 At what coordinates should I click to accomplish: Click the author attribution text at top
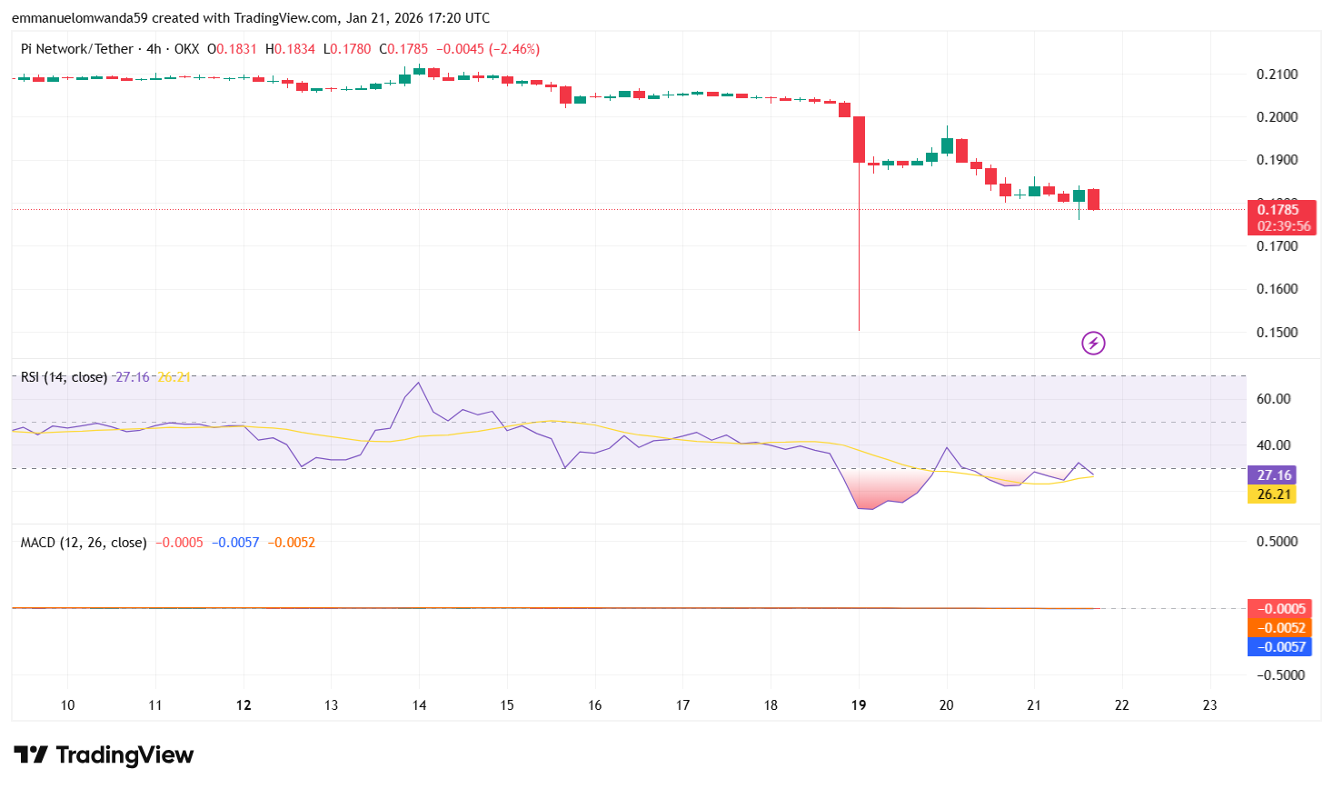point(250,18)
